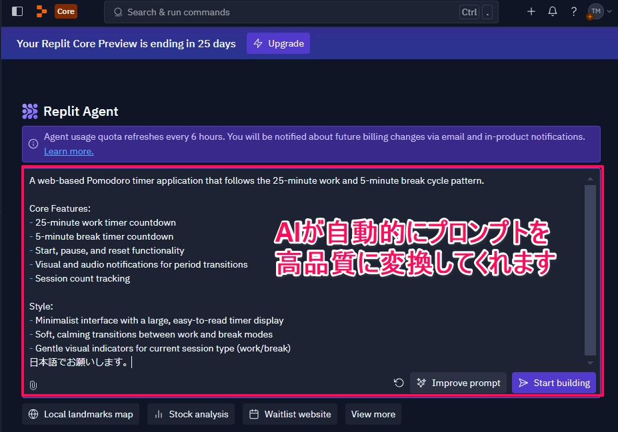618x432 pixels.
Task: Open the Learn more link
Action: point(69,151)
